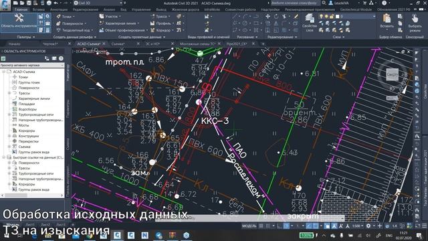Toggle layer on/off lightbulb in layer dropdown

(x=321, y=16)
